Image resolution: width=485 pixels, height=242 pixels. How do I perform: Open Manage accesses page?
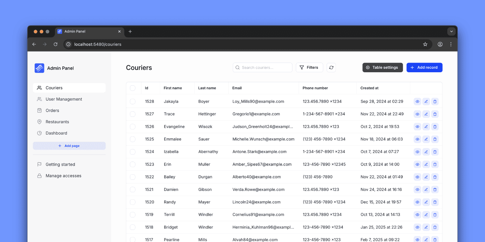[x=69, y=176]
